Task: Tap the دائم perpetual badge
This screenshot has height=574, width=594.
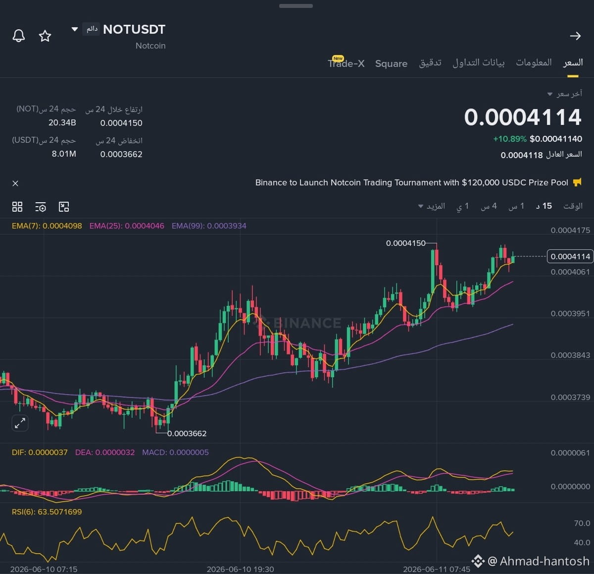Action: click(x=92, y=29)
